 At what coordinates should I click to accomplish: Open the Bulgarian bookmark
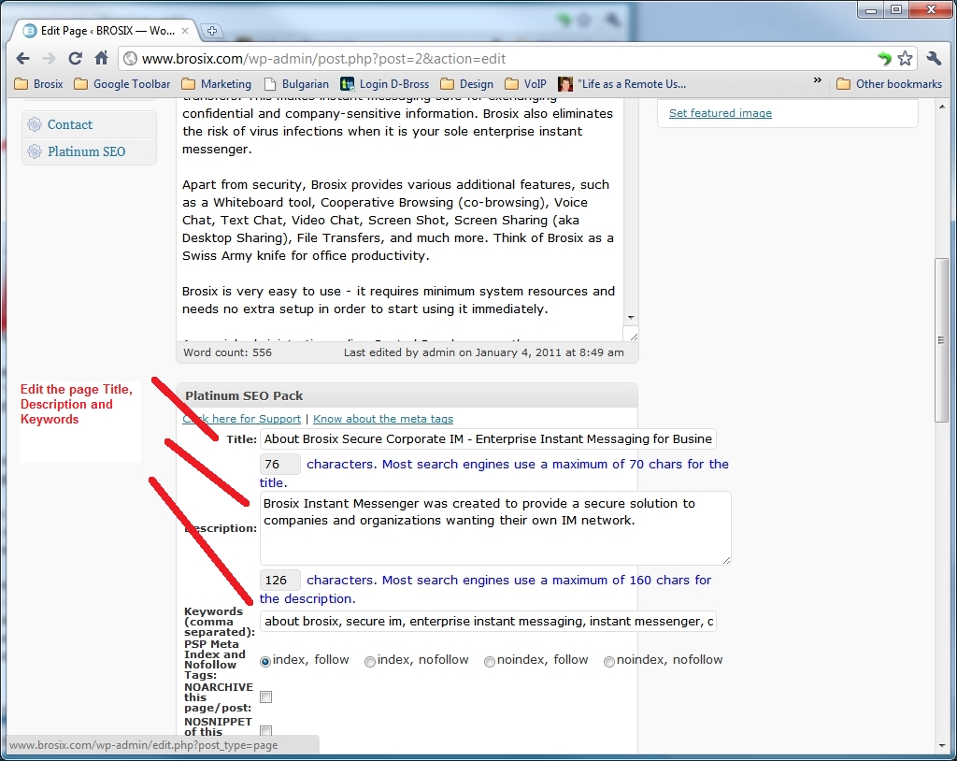(x=296, y=84)
